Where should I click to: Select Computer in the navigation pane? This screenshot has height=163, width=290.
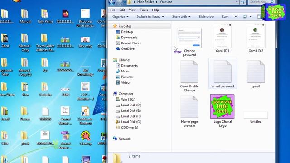tap(126, 94)
